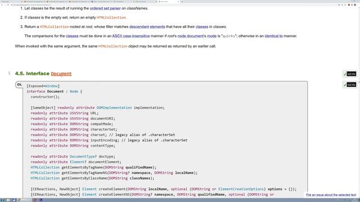Screen dimensions: 360x202
Task: Click the 'DocumentType' type link
Action: (x=82, y=157)
